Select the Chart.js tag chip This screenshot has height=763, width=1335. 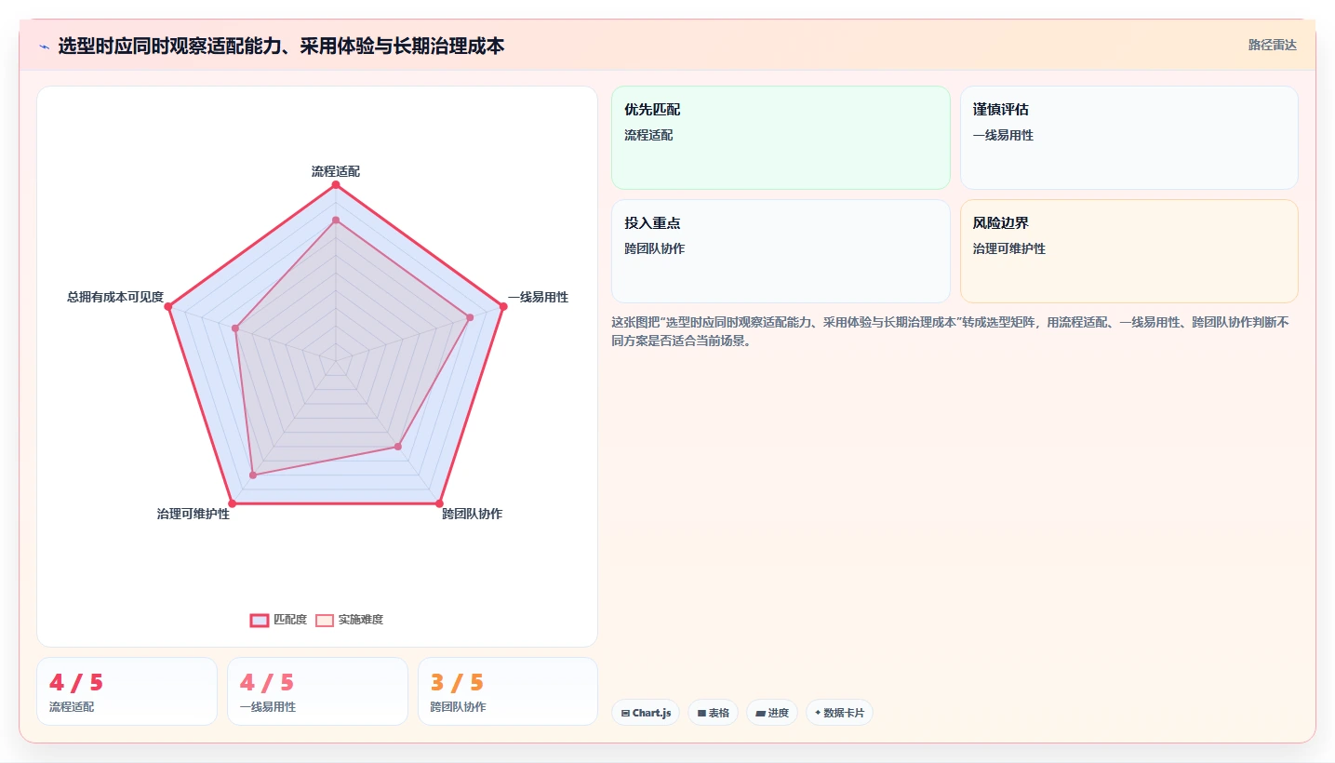(x=646, y=713)
